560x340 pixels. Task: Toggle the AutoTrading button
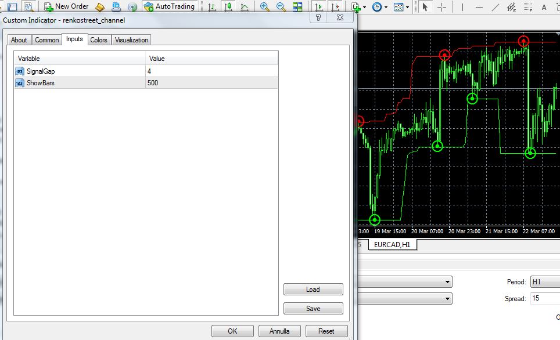click(169, 6)
